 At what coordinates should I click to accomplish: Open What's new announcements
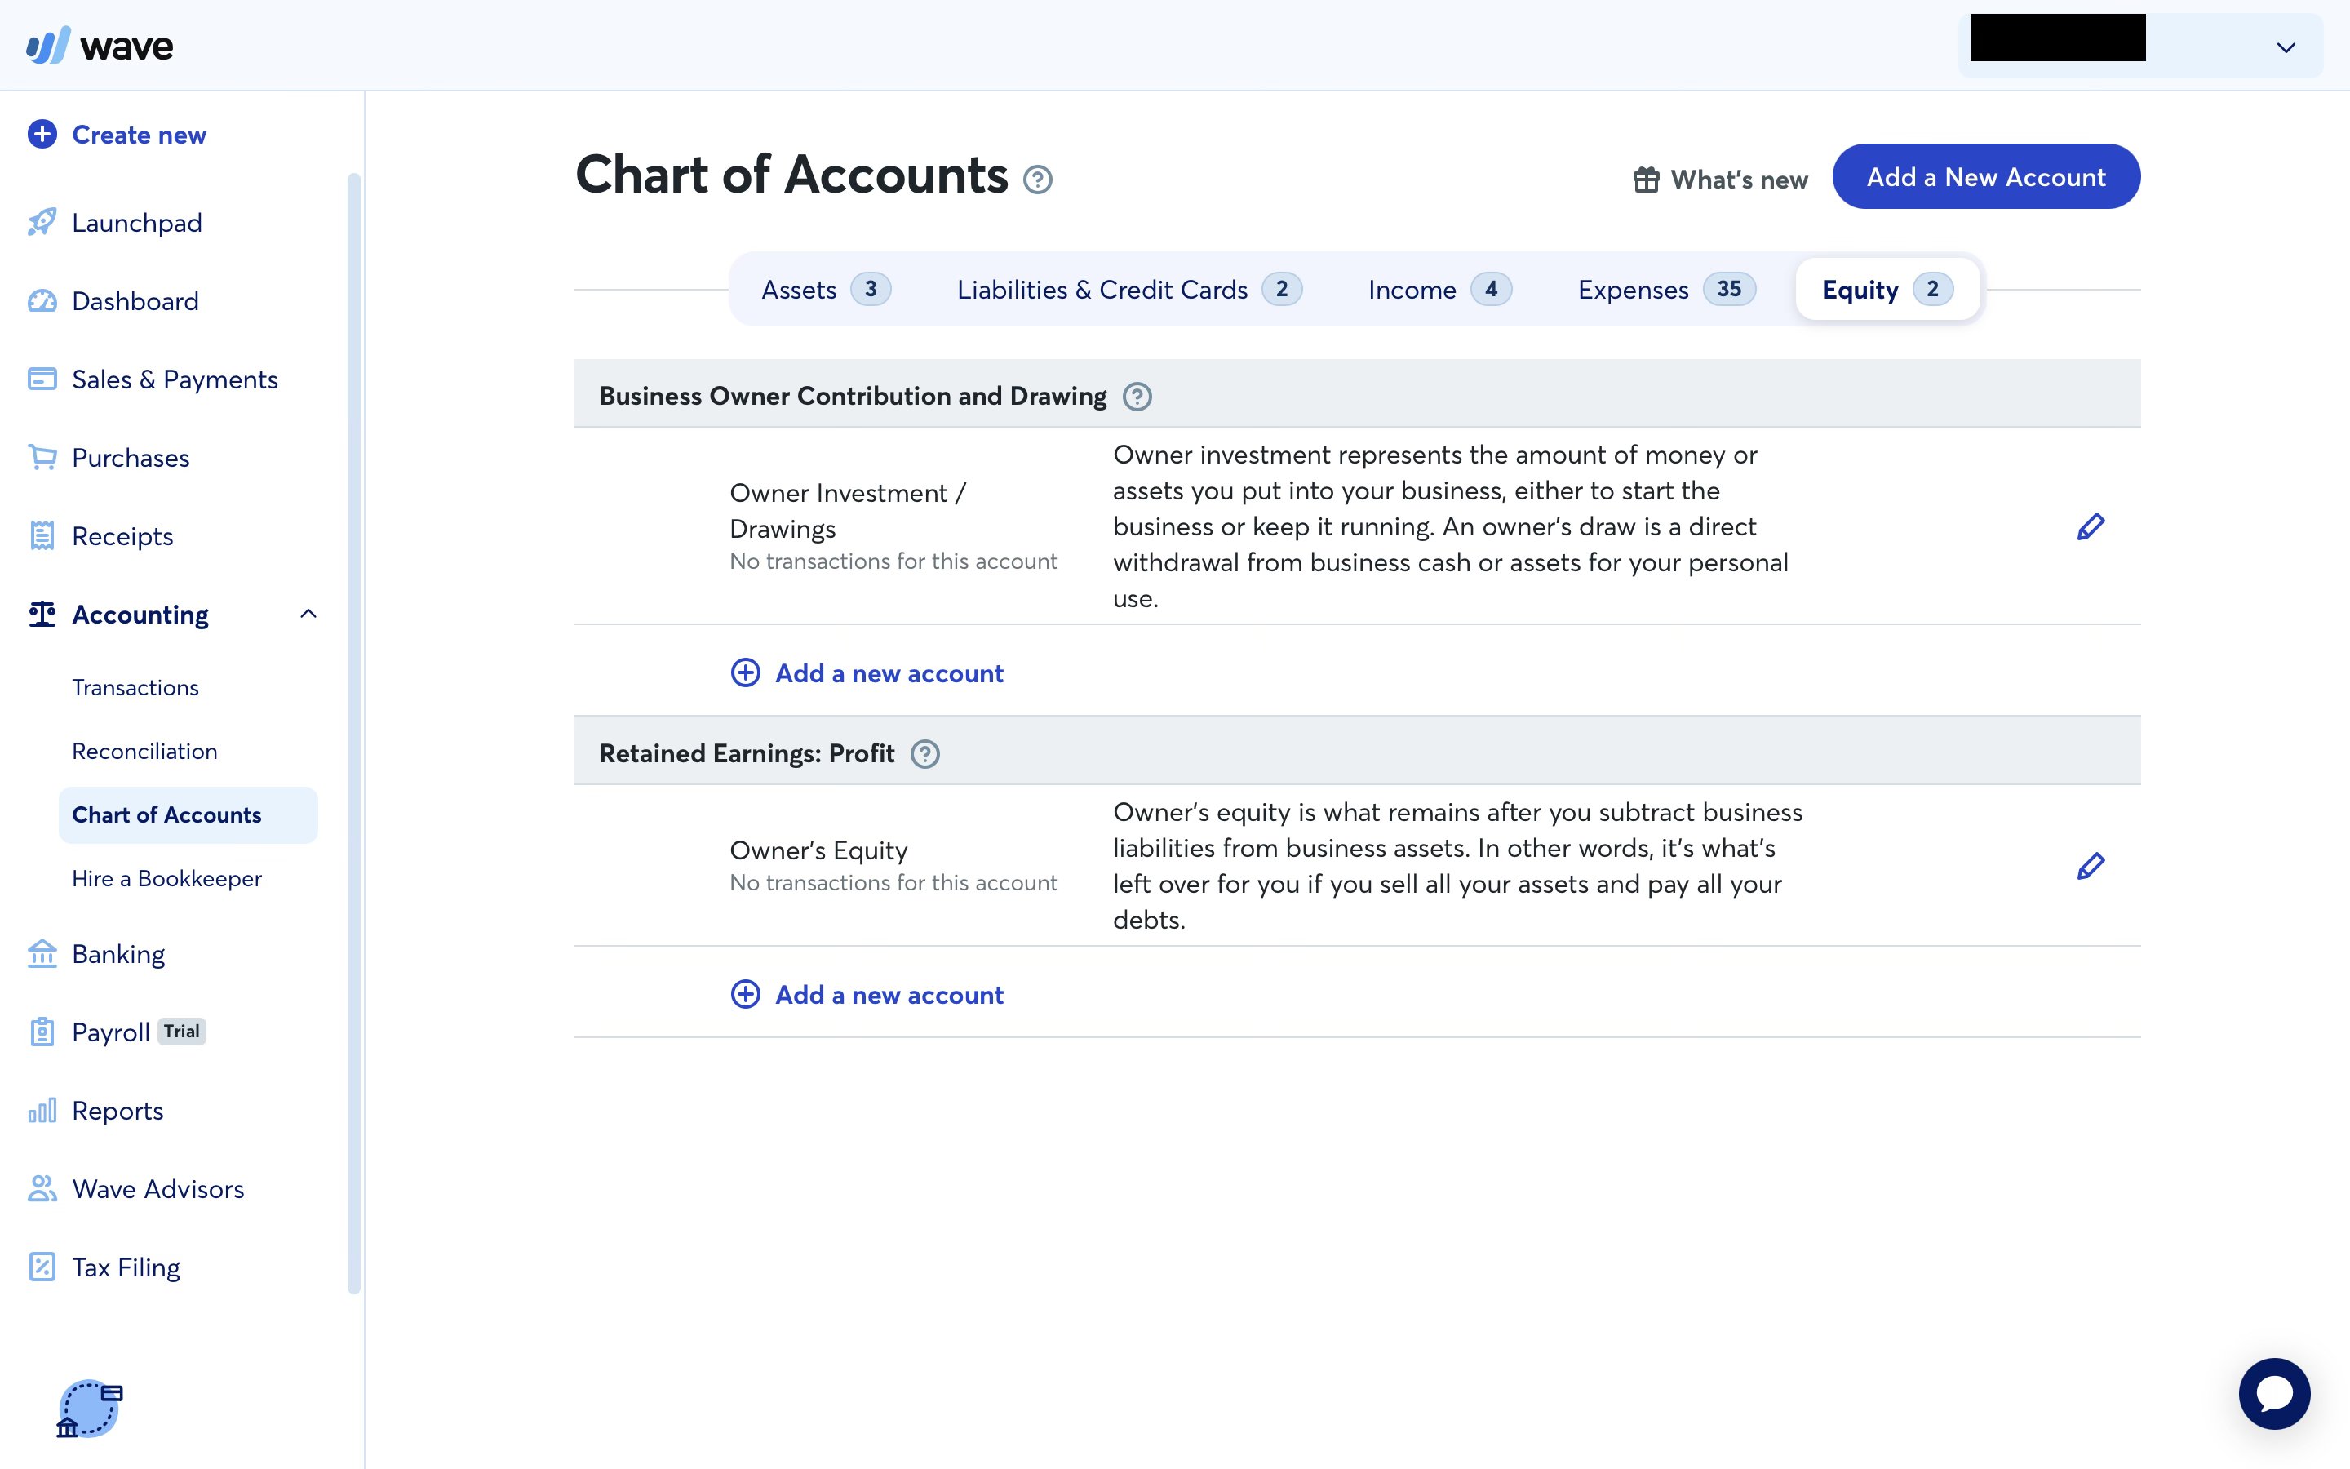[x=1720, y=180]
